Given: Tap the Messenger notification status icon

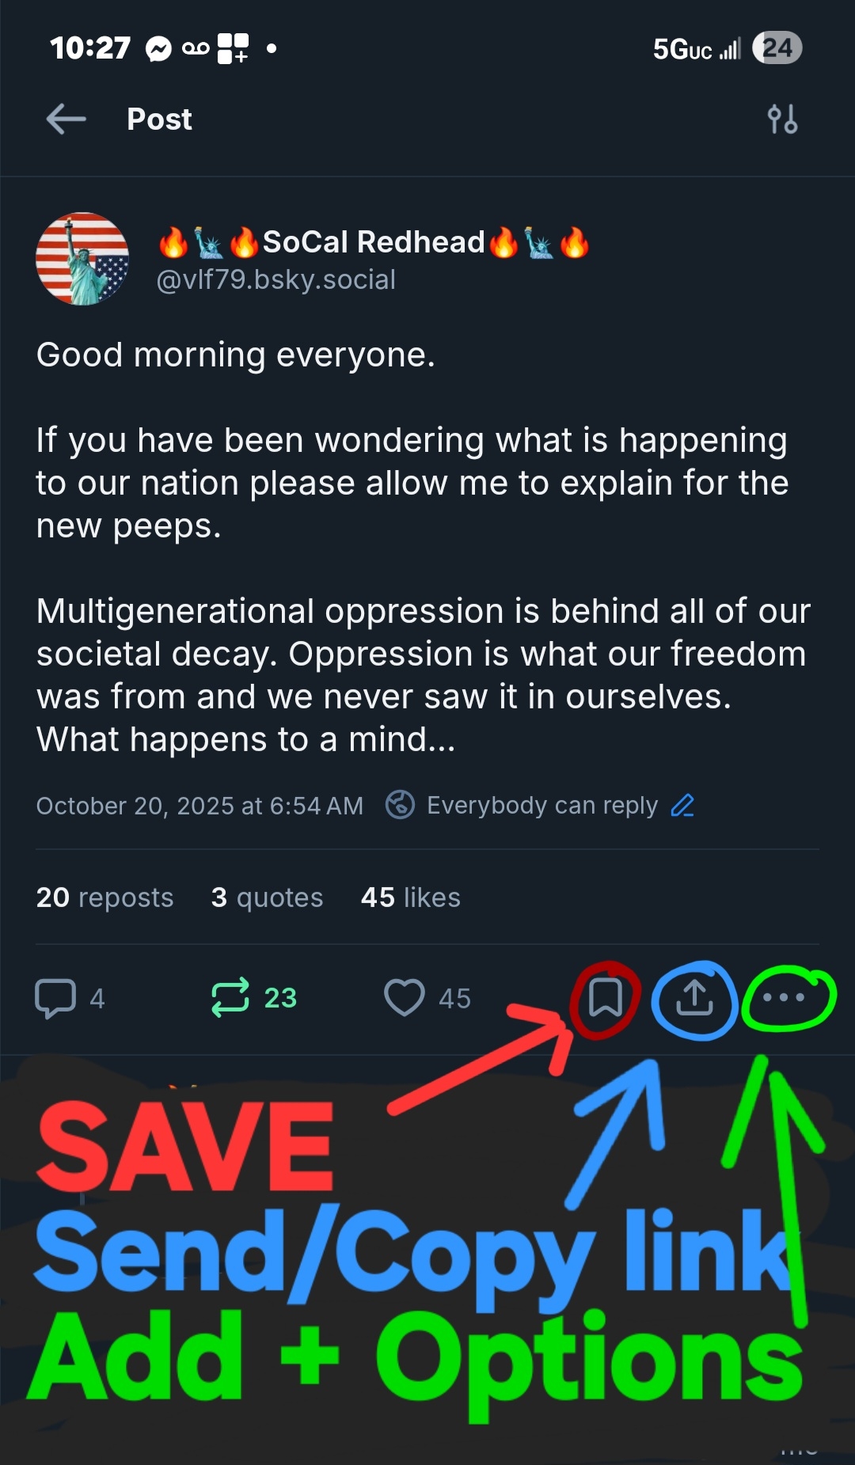Looking at the screenshot, I should pyautogui.click(x=158, y=49).
